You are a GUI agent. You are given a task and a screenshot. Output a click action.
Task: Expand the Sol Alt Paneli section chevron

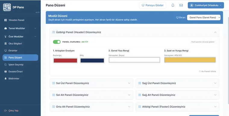(129, 95)
